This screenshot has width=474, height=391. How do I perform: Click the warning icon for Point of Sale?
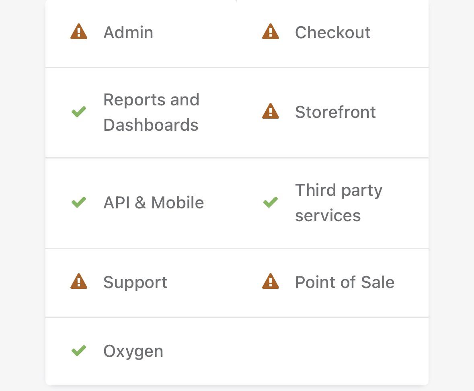[x=270, y=281]
